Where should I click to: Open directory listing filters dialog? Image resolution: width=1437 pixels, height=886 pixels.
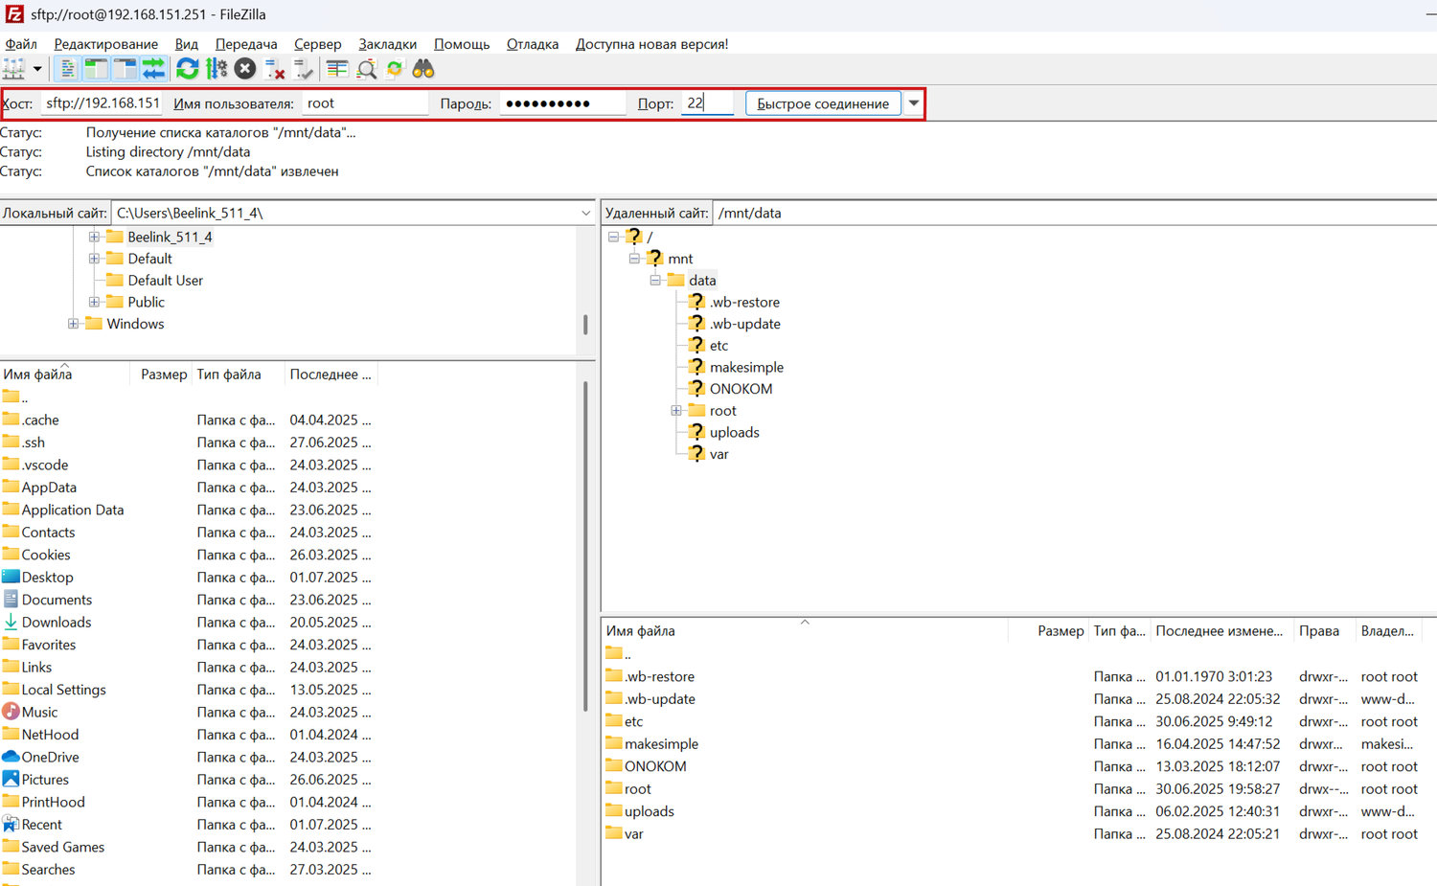(337, 69)
